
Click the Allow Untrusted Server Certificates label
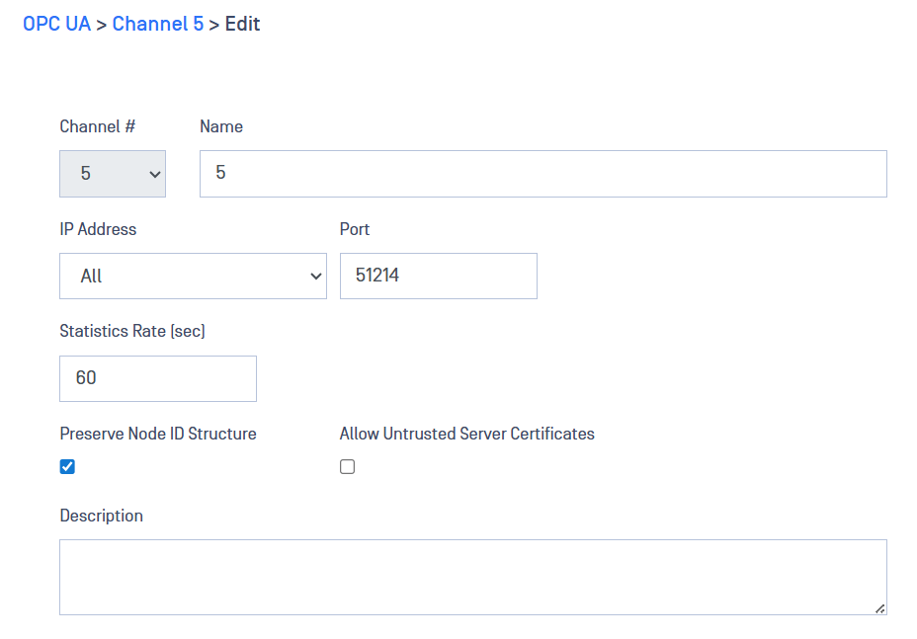[x=466, y=434]
